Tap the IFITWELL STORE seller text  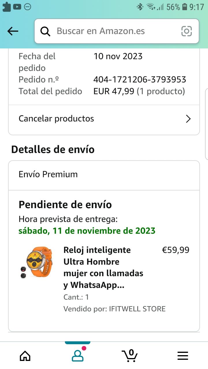click(137, 309)
